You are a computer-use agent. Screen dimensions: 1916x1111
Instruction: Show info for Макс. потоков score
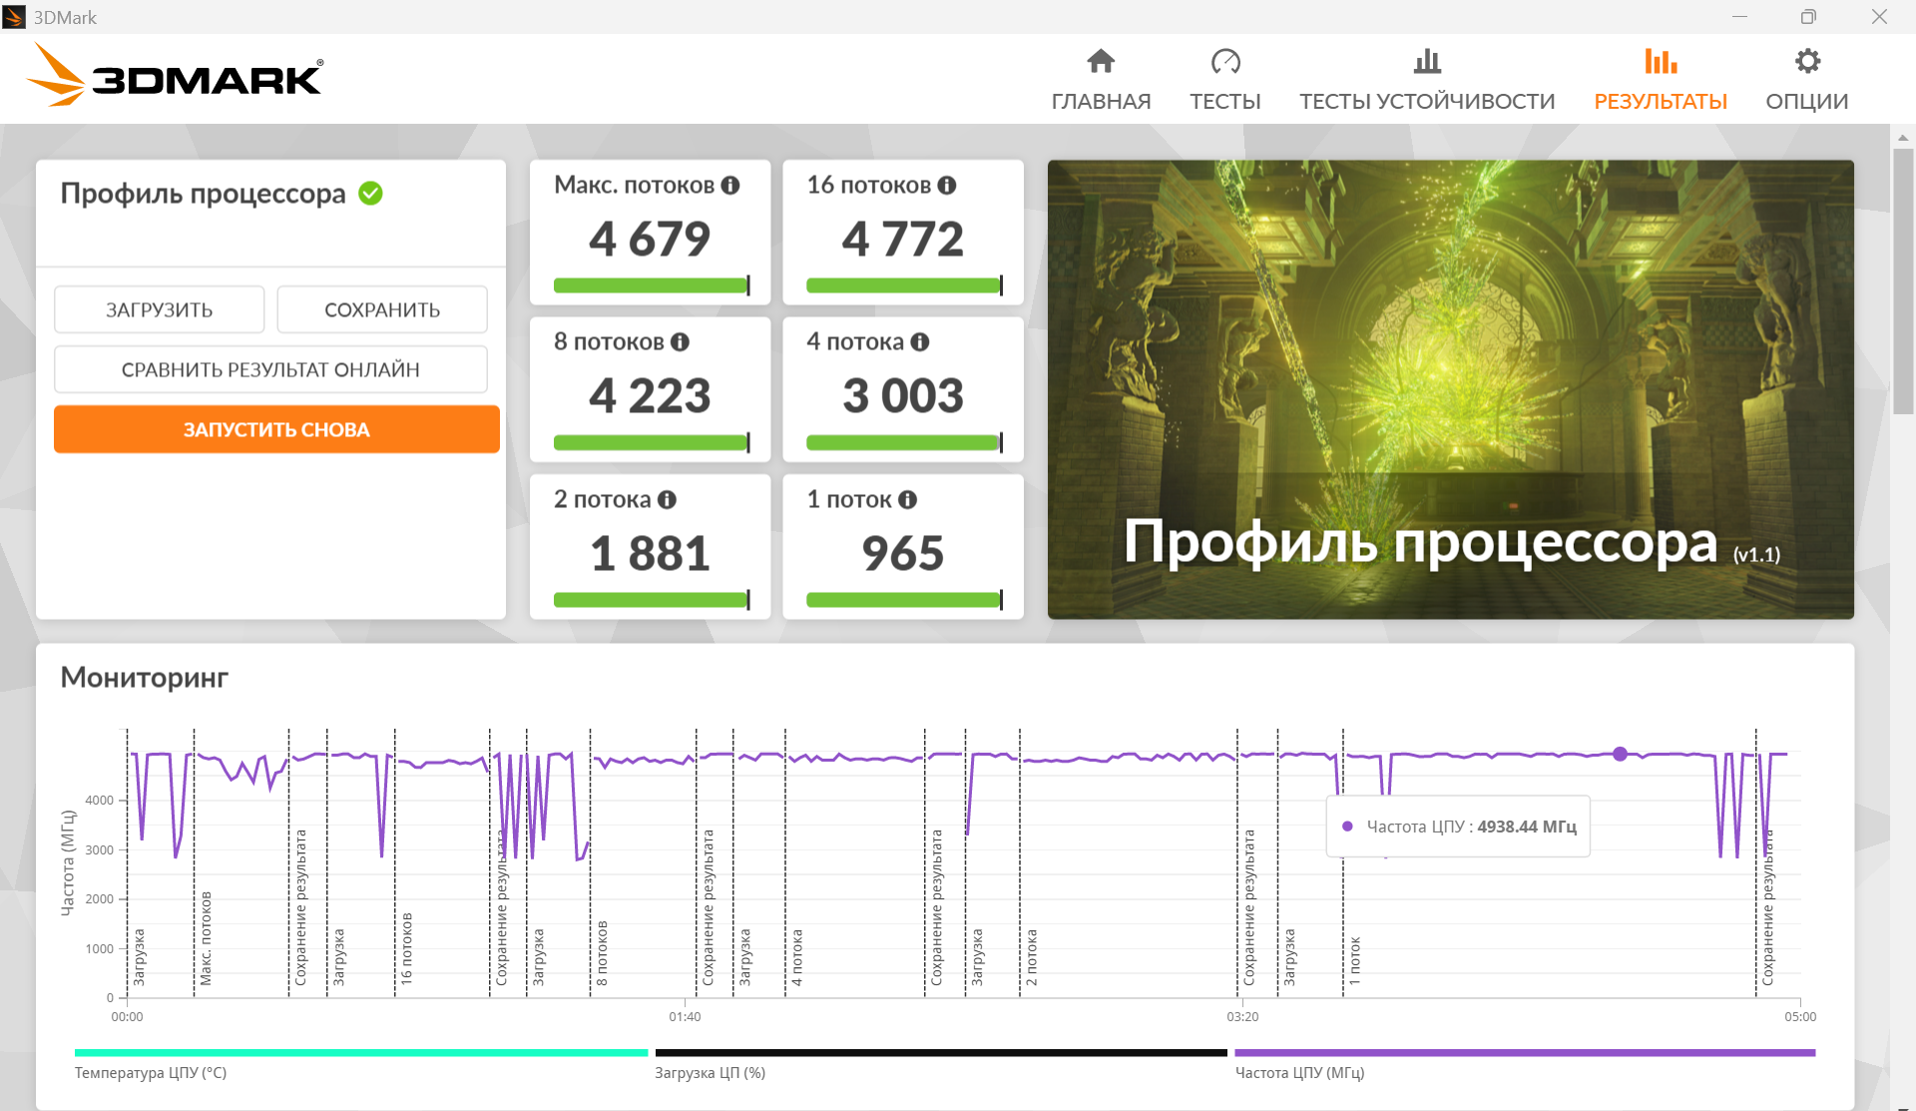[730, 186]
